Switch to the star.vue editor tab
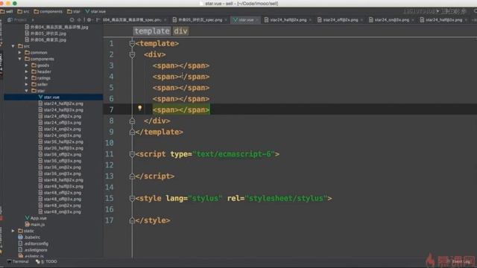This screenshot has height=268, width=477. point(246,20)
